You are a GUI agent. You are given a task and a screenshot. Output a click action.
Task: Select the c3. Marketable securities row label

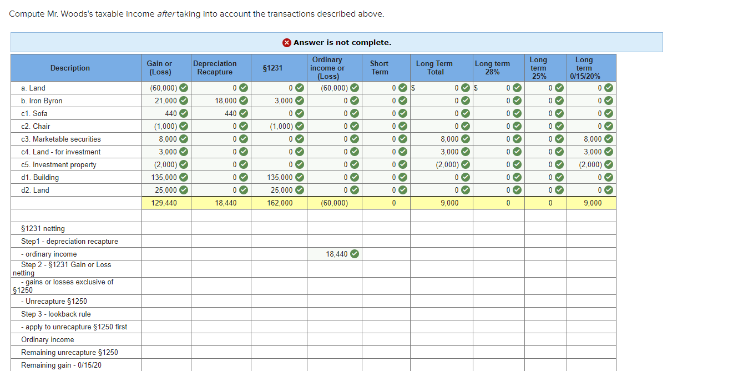click(61, 139)
